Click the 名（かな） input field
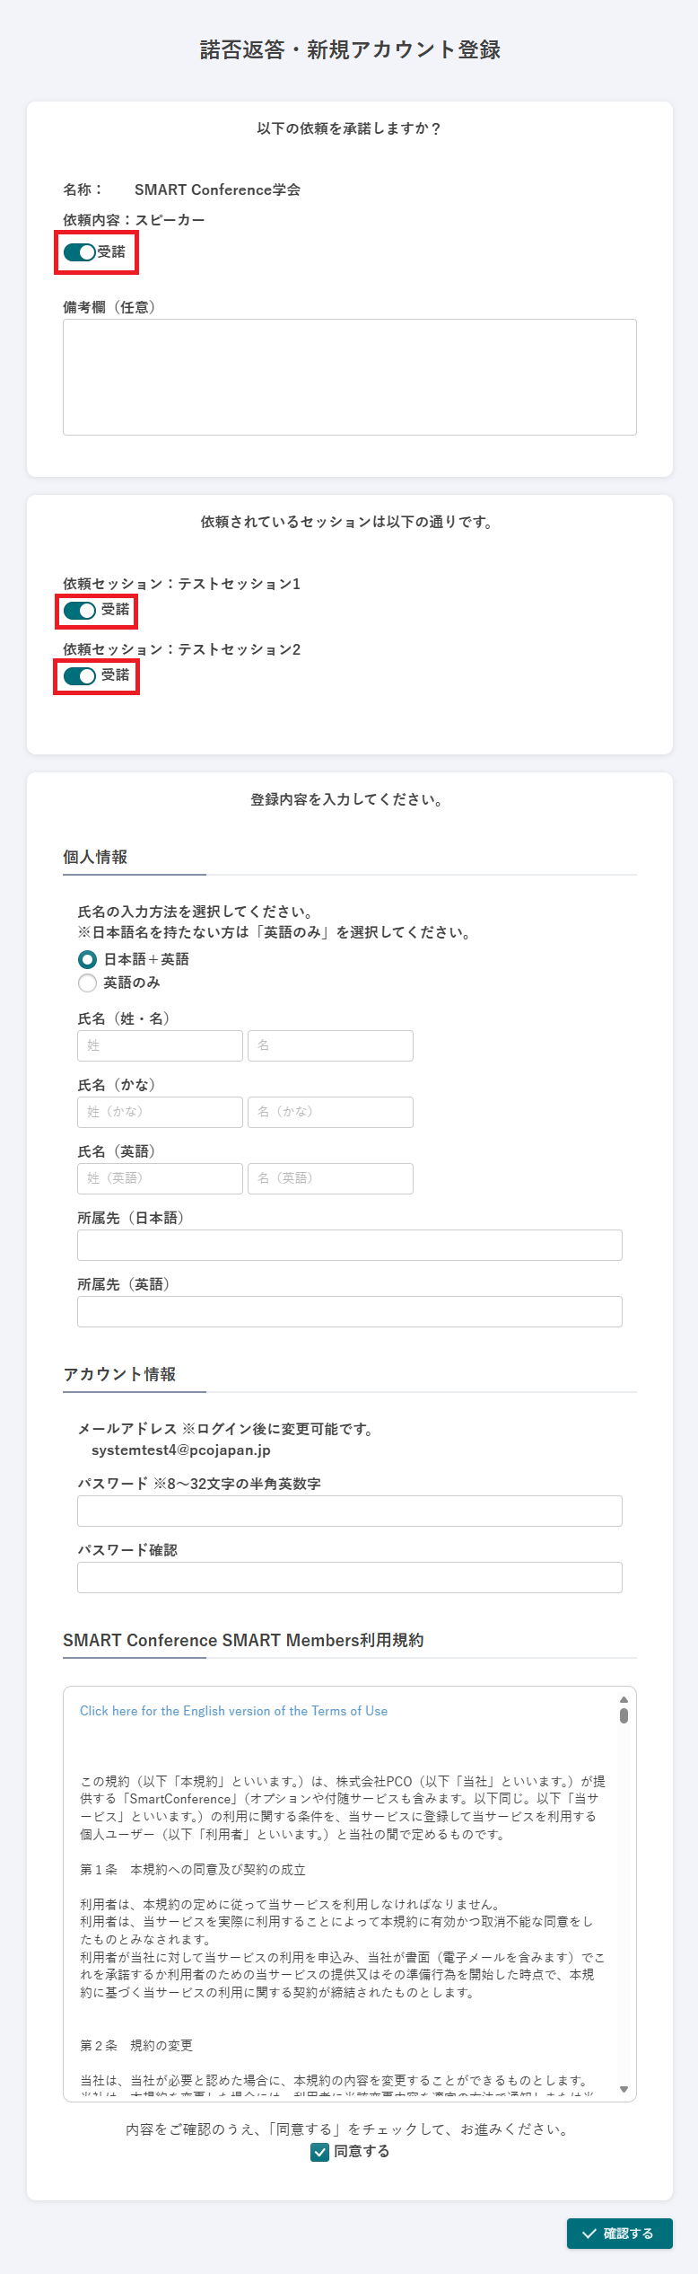Image resolution: width=698 pixels, height=2274 pixels. (330, 1112)
